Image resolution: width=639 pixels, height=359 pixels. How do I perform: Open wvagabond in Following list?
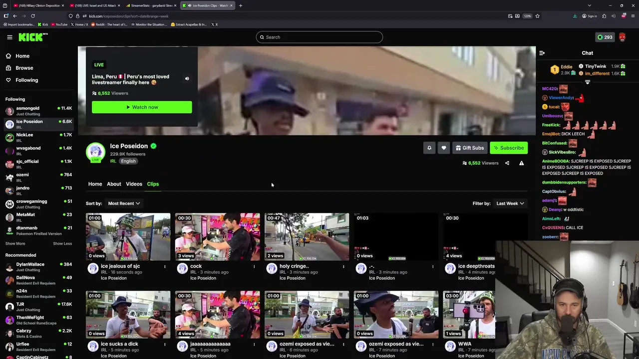click(x=38, y=151)
